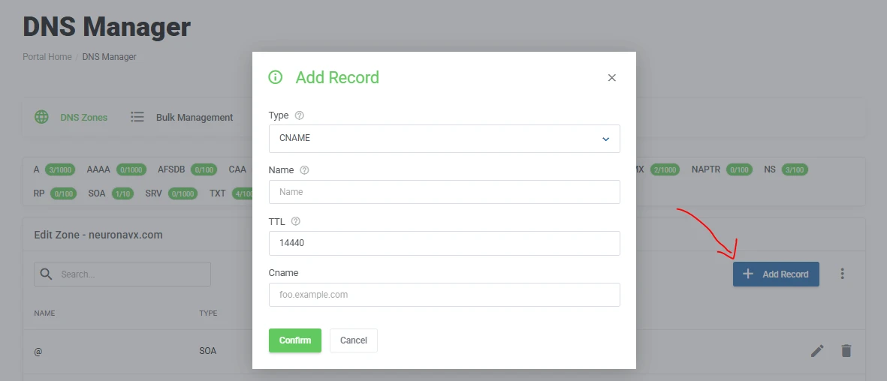Cancel the Add Record dialog
This screenshot has height=381, width=887.
point(354,340)
